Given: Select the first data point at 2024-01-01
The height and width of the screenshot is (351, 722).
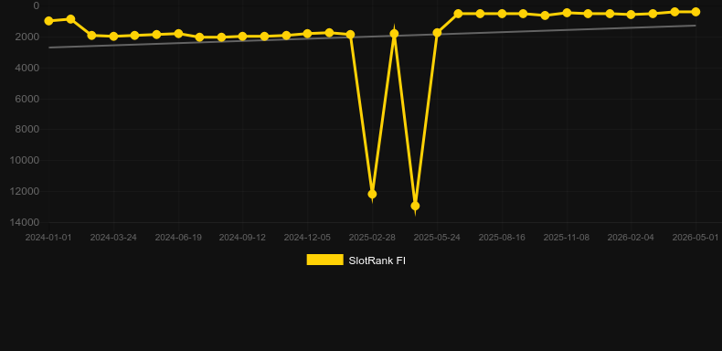Looking at the screenshot, I should (x=48, y=21).
